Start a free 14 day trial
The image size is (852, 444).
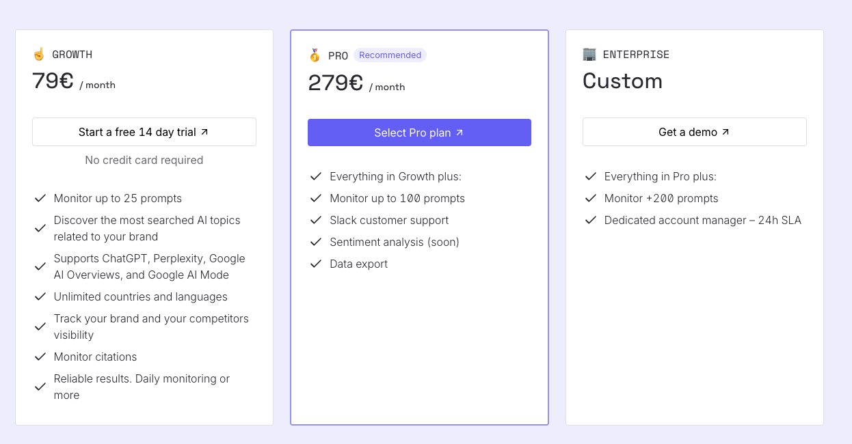(x=144, y=132)
